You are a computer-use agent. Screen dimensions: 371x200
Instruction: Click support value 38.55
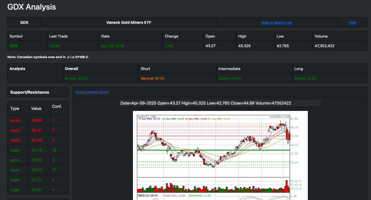coord(37,170)
